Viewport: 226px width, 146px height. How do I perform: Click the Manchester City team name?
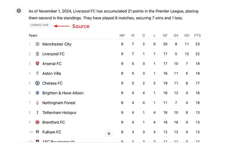tap(57, 44)
